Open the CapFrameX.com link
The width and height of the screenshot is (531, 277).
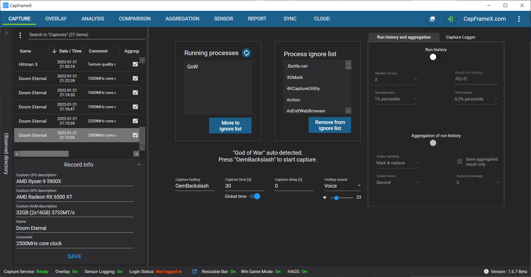pyautogui.click(x=485, y=19)
